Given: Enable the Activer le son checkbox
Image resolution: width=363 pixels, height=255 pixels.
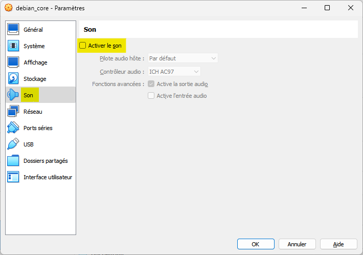Looking at the screenshot, I should (83, 46).
